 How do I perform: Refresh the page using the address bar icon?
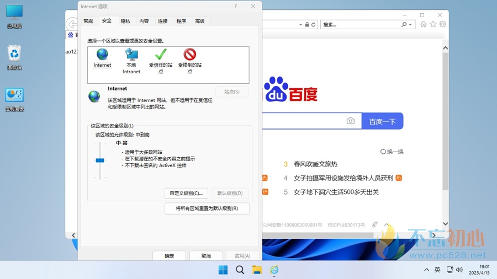pos(314,25)
